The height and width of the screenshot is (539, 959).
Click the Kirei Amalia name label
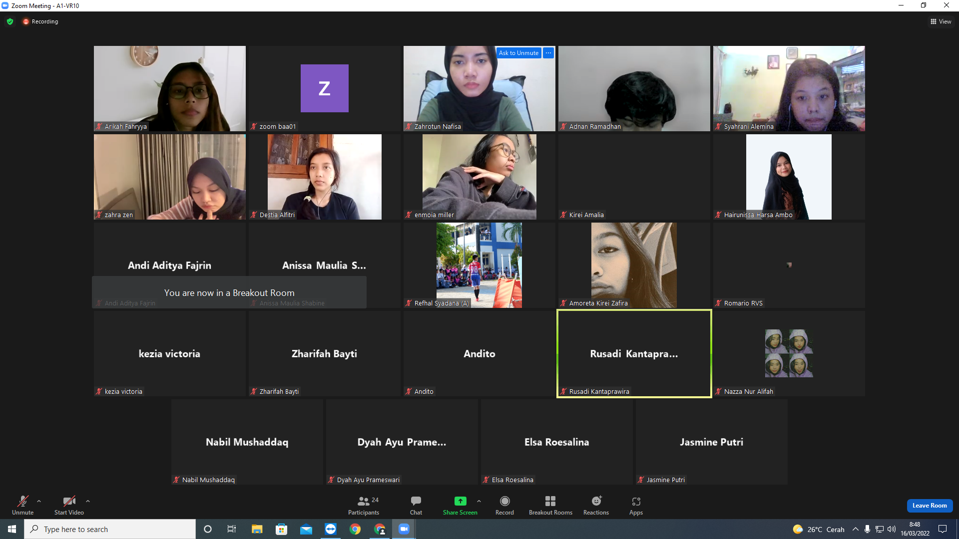586,215
